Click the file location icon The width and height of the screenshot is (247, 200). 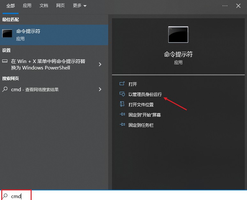click(x=122, y=104)
